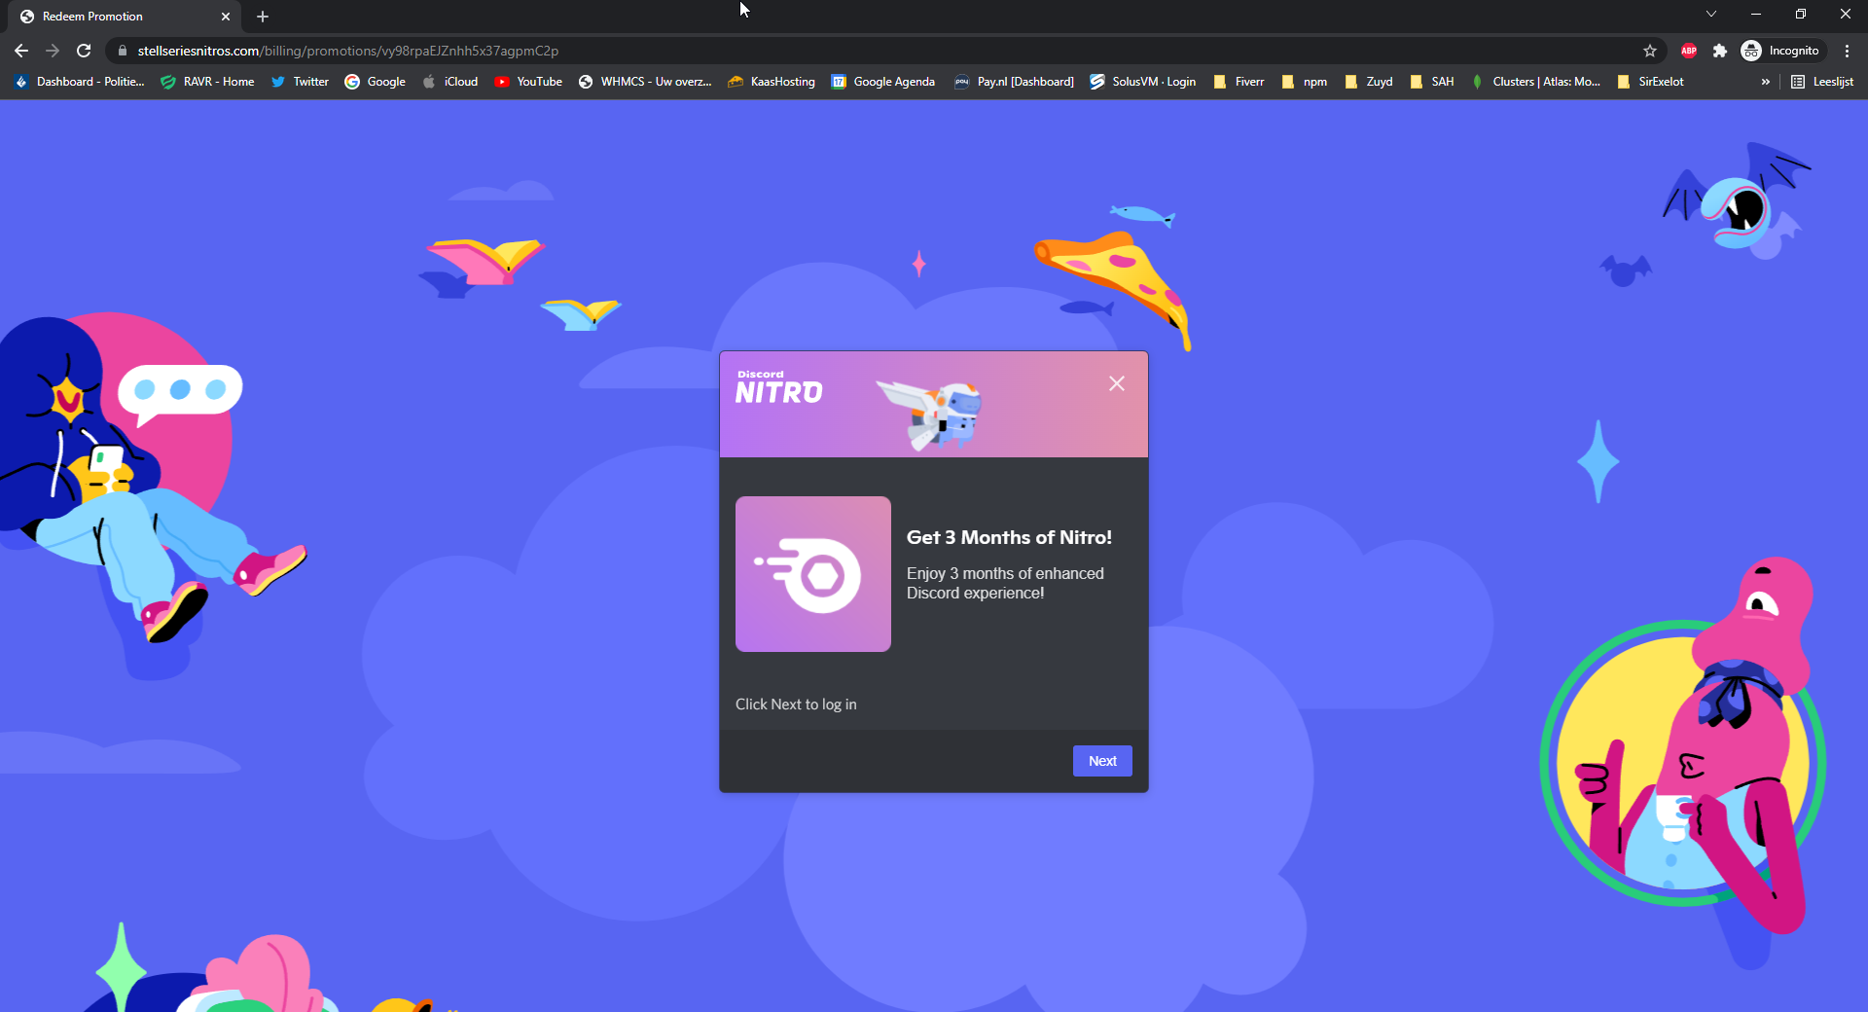
Task: Click the Nitro badge thumbnail image
Action: 813,574
